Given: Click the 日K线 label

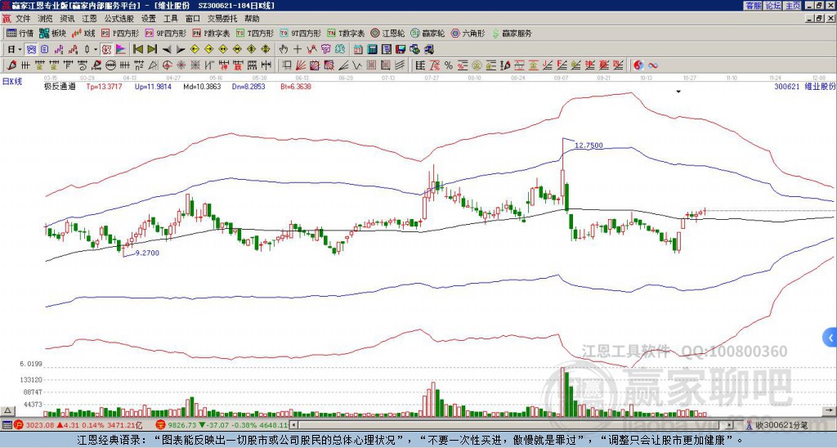Looking at the screenshot, I should [12, 82].
